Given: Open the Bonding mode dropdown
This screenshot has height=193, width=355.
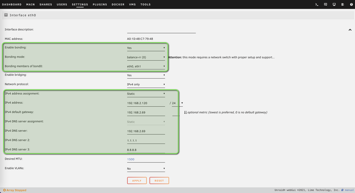Looking at the screenshot, I should pyautogui.click(x=146, y=57).
